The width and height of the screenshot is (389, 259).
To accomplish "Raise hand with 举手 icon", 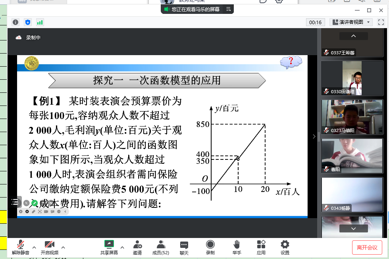I will [237, 247].
